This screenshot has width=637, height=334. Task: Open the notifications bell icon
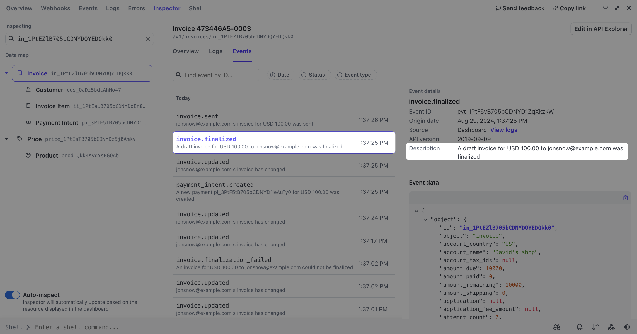(x=580, y=327)
